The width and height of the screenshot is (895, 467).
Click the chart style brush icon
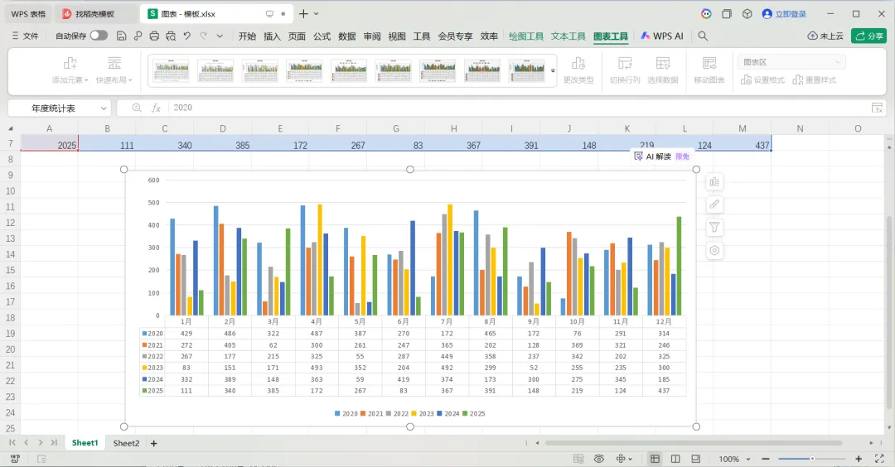click(714, 205)
